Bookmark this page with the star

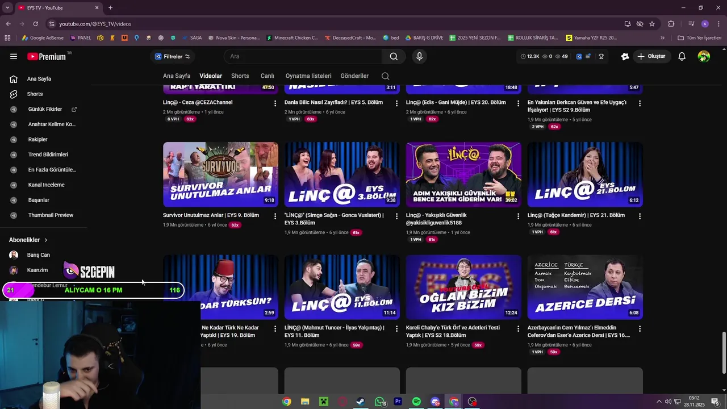[x=652, y=24]
